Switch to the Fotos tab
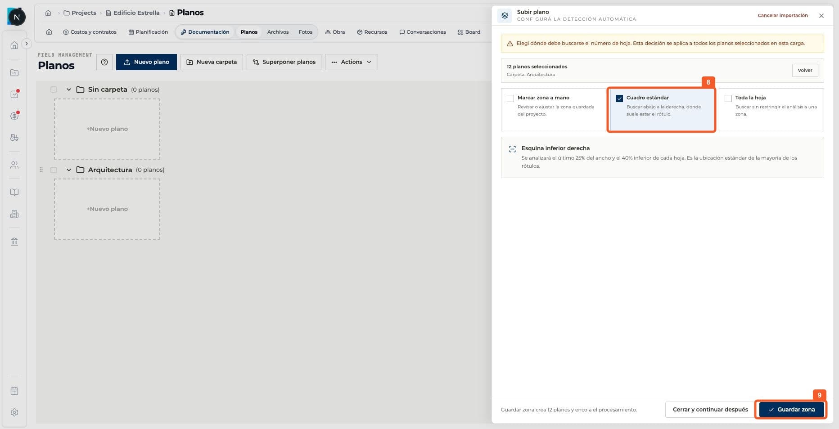 click(305, 32)
